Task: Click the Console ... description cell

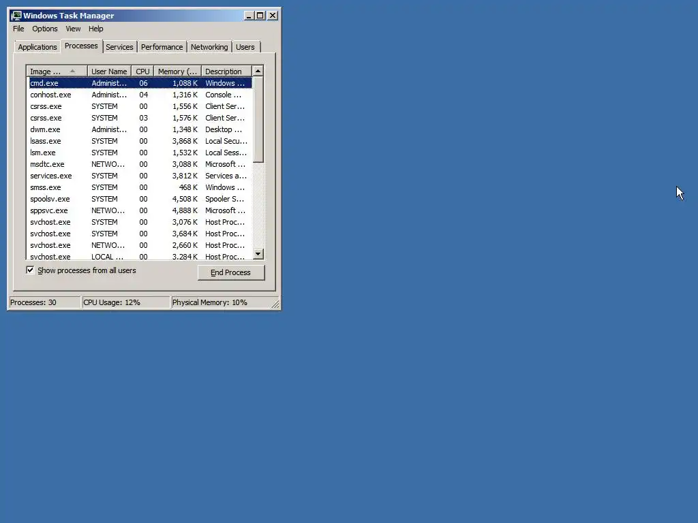Action: tap(223, 95)
